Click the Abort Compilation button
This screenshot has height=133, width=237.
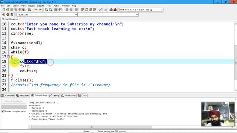point(14,101)
